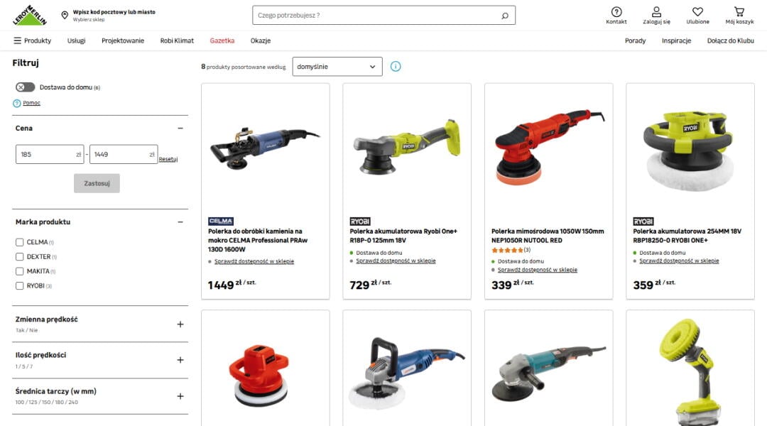Screen dimensions: 767x426
Task: Click the Zaloguj się user icon
Action: [656, 12]
